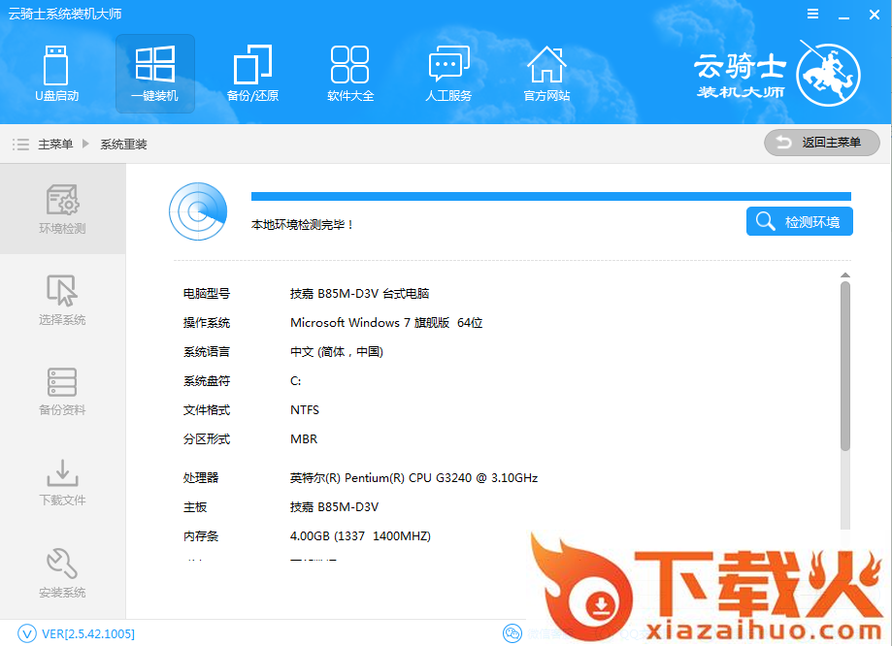Click 中文 (简体，中国) value
892x646 pixels.
(x=337, y=351)
